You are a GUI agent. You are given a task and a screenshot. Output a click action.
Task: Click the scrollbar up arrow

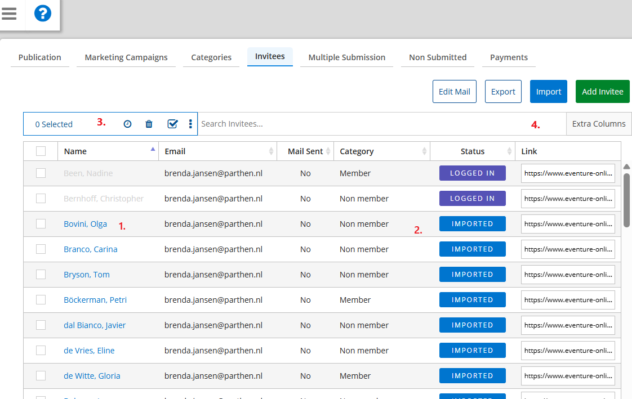626,167
